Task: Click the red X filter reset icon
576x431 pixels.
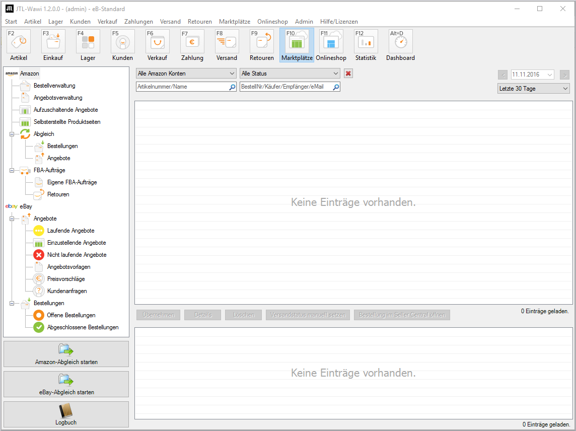Action: [348, 74]
